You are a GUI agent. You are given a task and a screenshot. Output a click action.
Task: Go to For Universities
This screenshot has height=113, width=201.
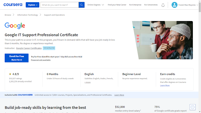[x=151, y=5]
